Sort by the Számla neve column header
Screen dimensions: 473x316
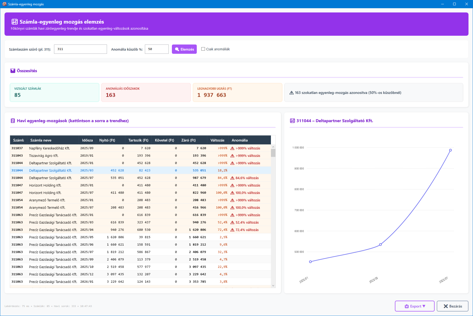pyautogui.click(x=41, y=140)
